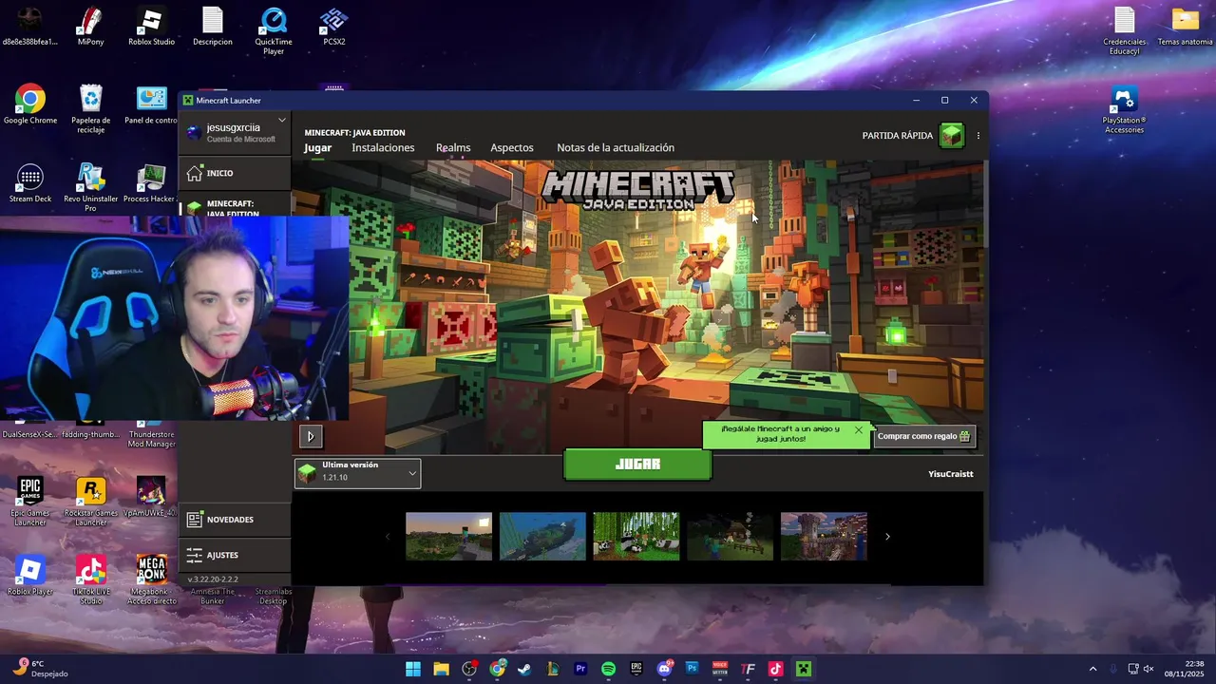The width and height of the screenshot is (1216, 684).
Task: Open Steam from the taskbar
Action: click(524, 669)
